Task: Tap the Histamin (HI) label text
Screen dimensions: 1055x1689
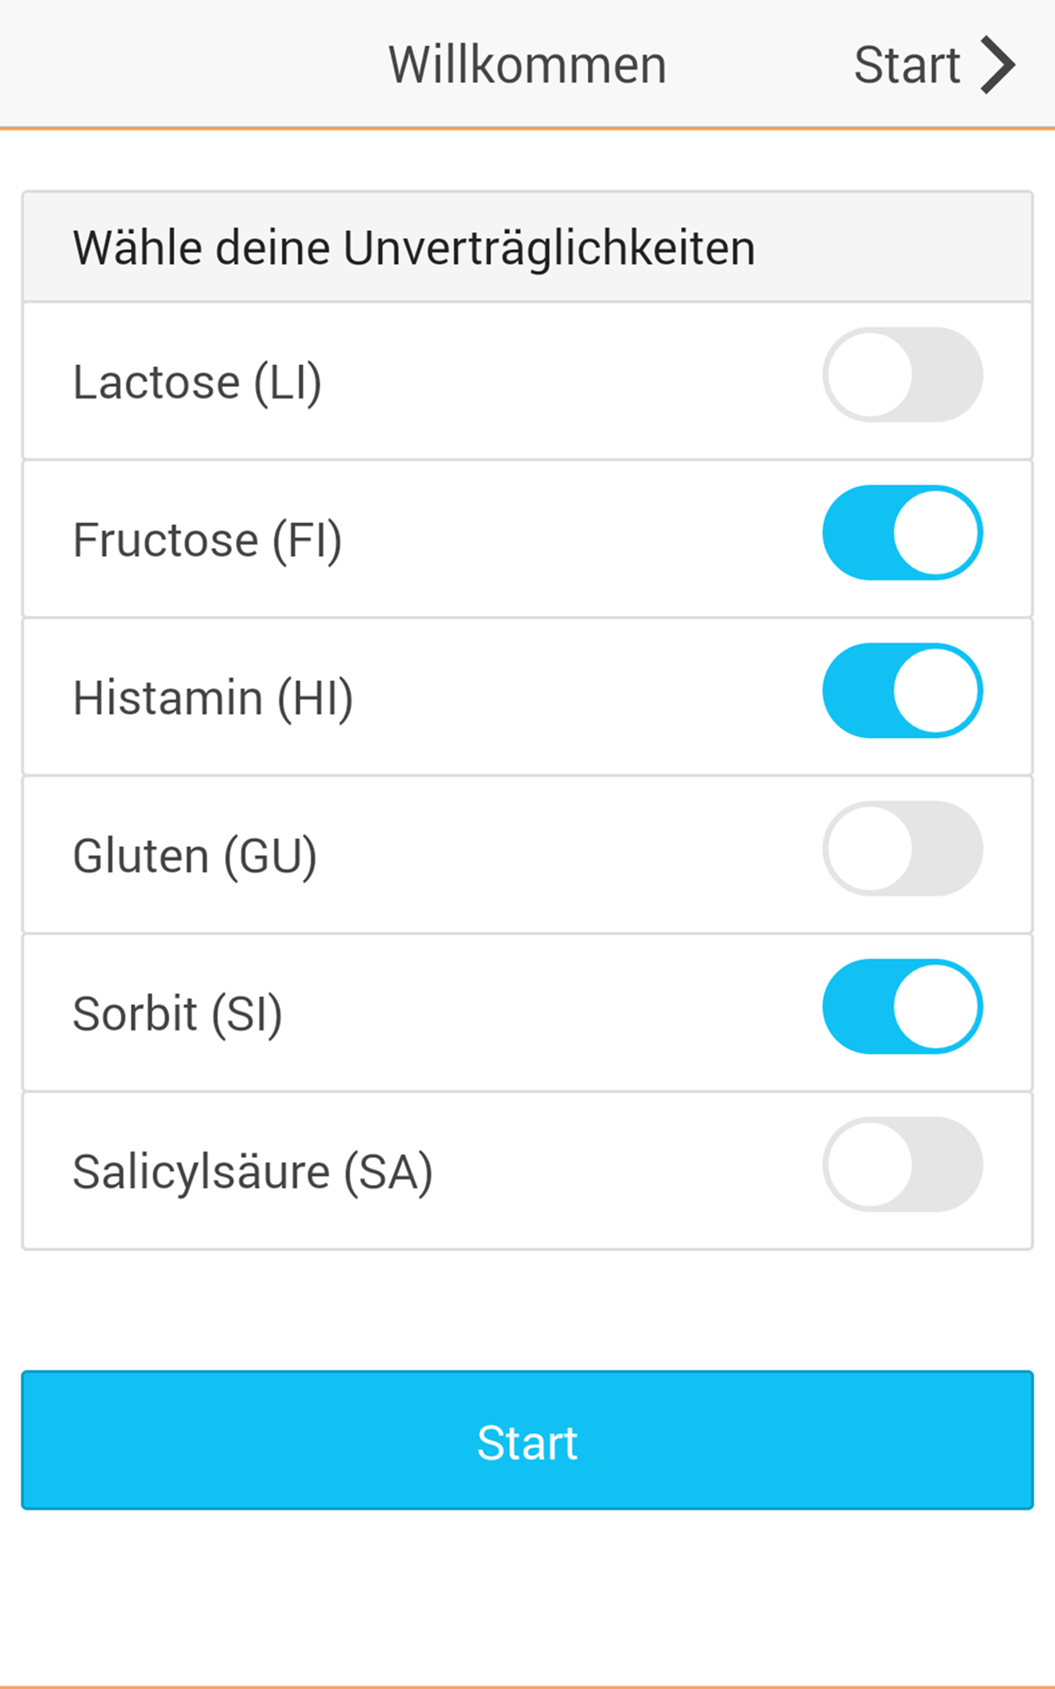Action: (x=213, y=698)
